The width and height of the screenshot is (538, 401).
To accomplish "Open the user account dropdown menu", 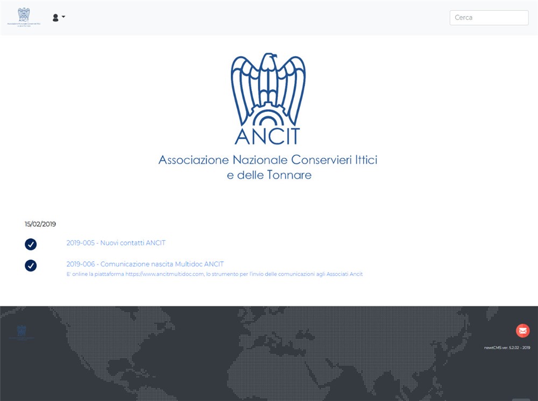I will (59, 17).
